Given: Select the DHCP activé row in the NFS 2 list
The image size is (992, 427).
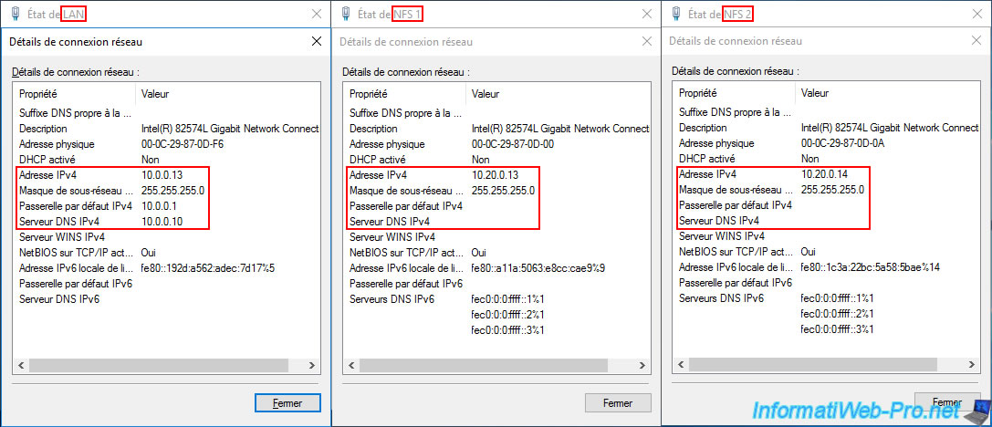Looking at the screenshot, I should point(767,159).
